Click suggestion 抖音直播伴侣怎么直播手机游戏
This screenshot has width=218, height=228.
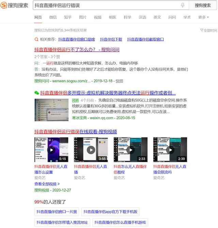(120, 223)
